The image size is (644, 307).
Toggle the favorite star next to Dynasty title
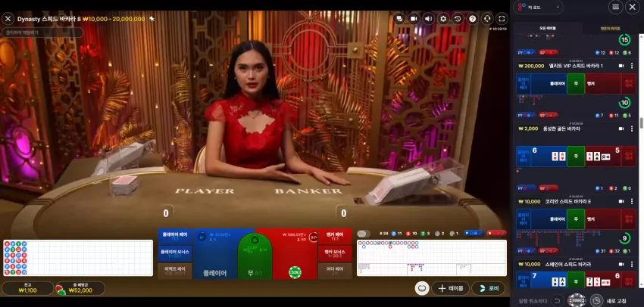coord(152,19)
